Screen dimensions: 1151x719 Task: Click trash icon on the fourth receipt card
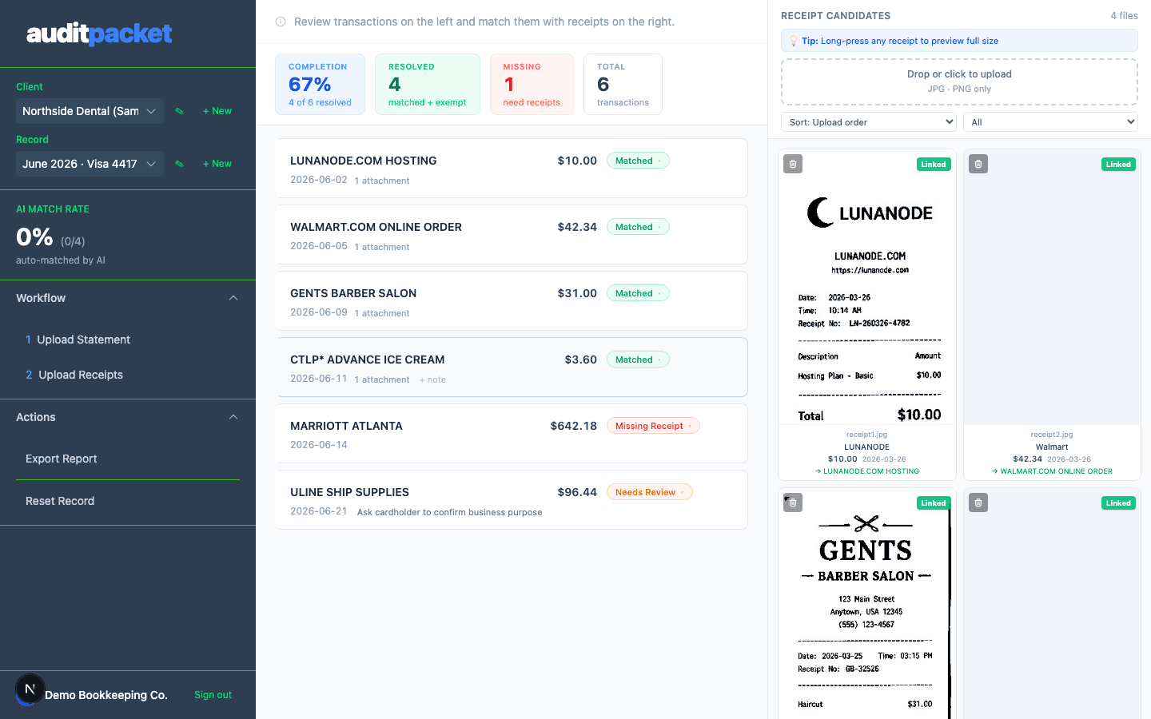click(x=978, y=503)
